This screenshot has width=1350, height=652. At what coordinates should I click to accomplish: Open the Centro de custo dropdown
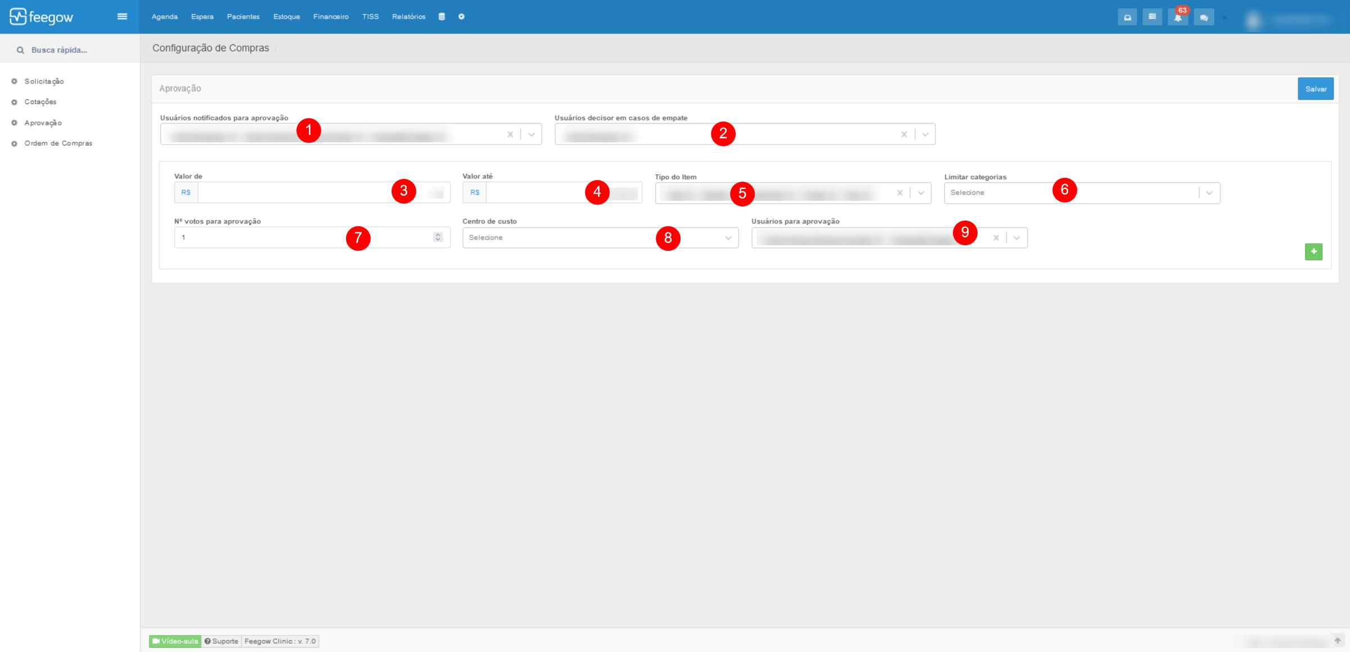point(728,238)
